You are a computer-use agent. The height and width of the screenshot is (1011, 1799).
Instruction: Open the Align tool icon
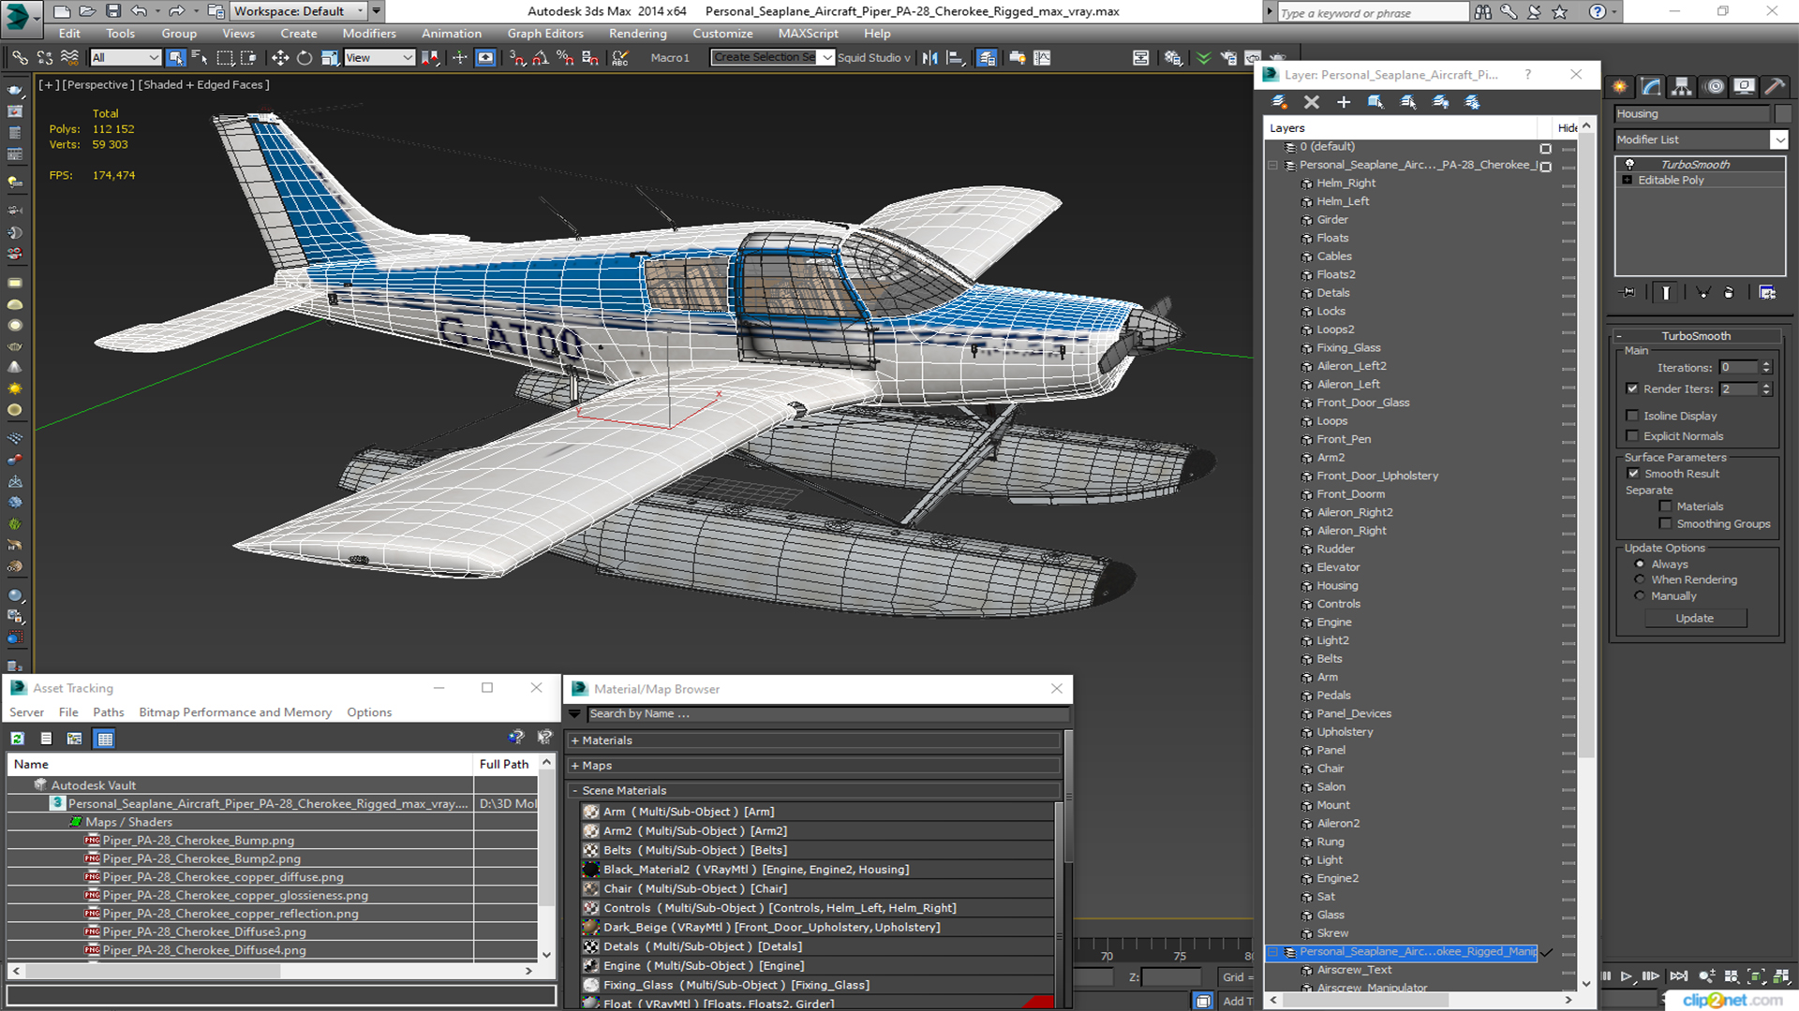pos(955,58)
